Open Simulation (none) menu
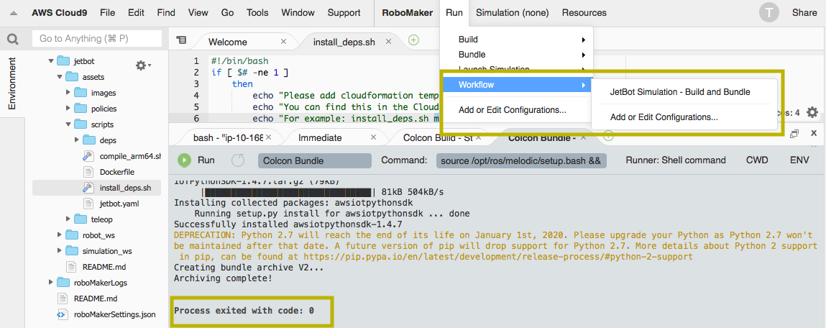Screen dimensions: 826x328 pos(512,13)
